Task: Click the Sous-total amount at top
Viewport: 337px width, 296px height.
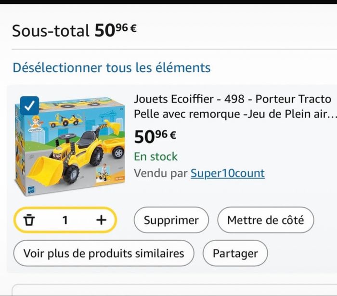Action: 116,30
